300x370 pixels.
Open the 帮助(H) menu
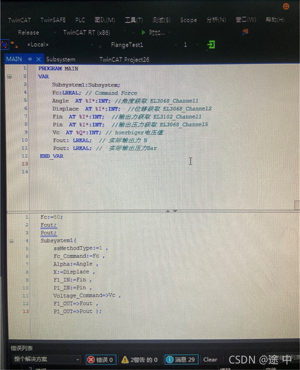pos(275,20)
